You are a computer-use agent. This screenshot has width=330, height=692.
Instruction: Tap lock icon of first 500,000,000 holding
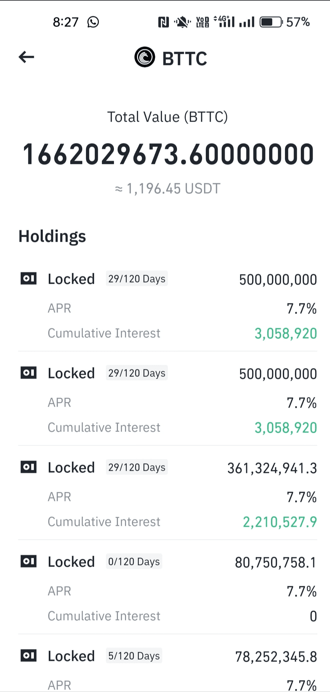pyautogui.click(x=29, y=278)
